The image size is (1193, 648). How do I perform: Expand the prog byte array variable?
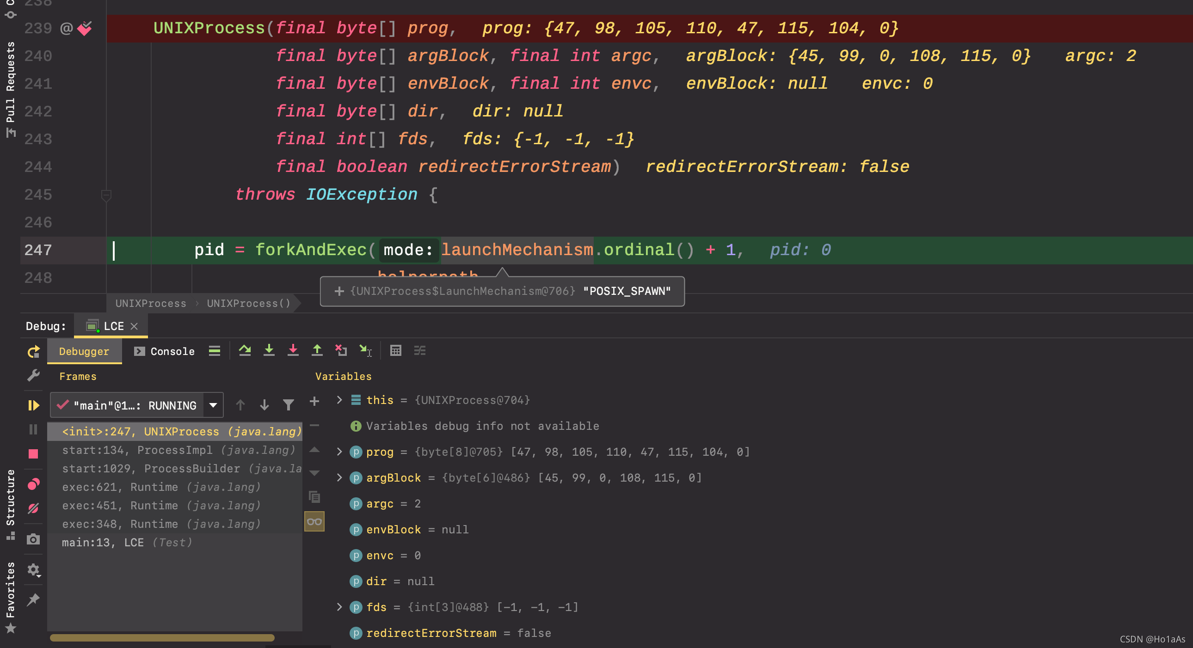tap(339, 452)
